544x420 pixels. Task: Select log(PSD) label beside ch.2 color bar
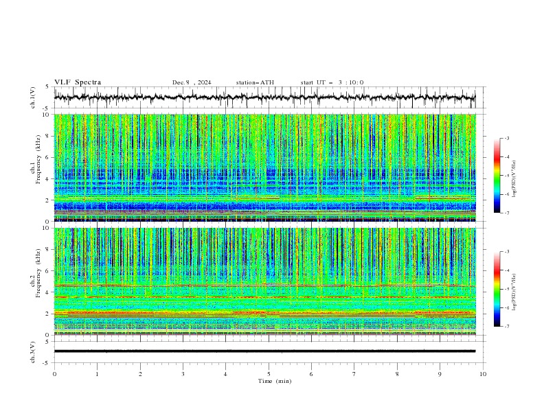[x=514, y=292]
